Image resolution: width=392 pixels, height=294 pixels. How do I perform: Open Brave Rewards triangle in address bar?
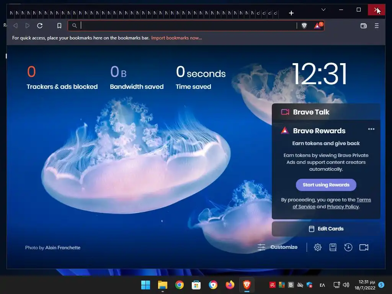click(x=318, y=26)
